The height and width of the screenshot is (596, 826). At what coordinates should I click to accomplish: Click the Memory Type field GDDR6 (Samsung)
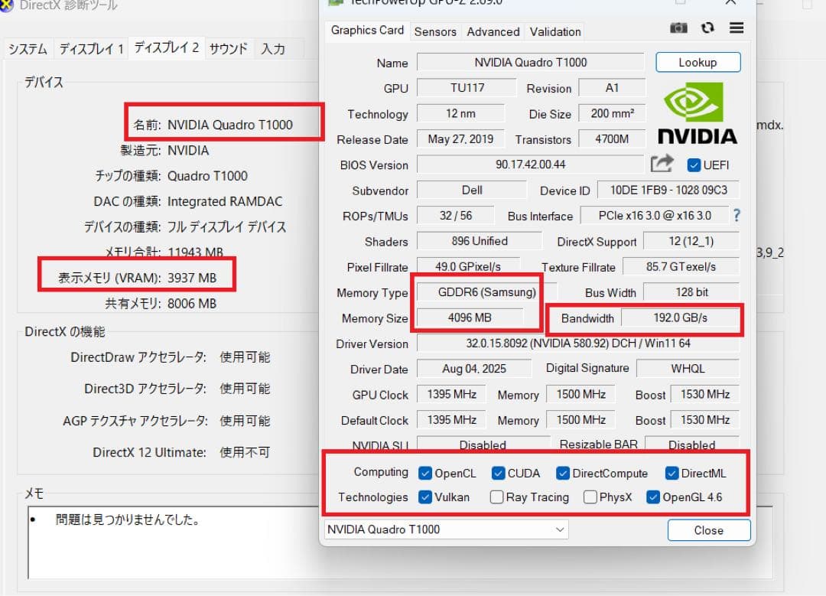tap(486, 292)
